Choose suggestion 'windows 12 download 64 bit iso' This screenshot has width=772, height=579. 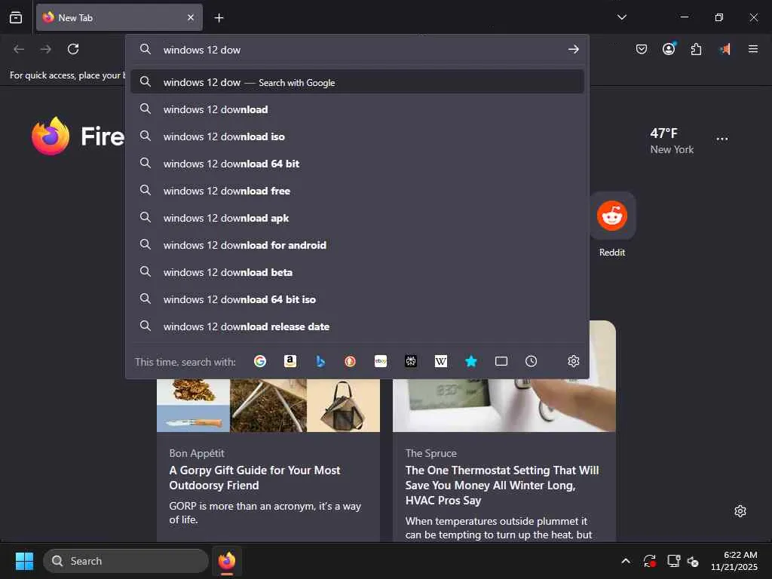click(x=357, y=299)
